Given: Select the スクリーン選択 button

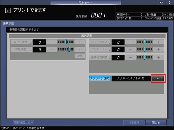Looking at the screenshot, I should [x=100, y=78].
